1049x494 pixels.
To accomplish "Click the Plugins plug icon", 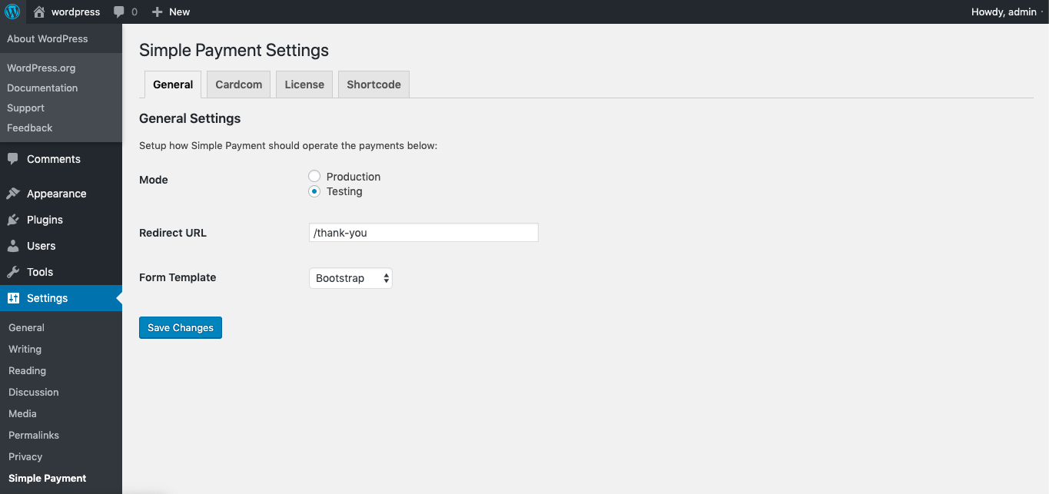I will (x=13, y=220).
